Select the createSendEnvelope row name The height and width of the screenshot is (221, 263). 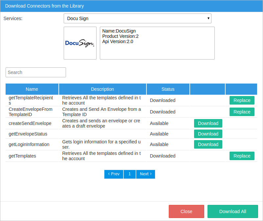click(x=30, y=123)
